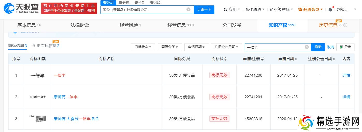Image resolution: width=362 pixels, height=132 pixels.
Task: Open the notification bell
Action: click(330, 10)
